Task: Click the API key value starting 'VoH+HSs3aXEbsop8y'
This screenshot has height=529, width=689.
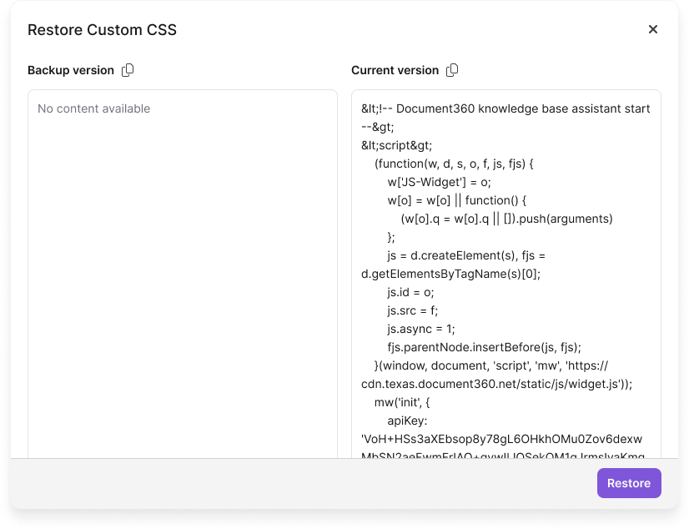Action: click(502, 440)
